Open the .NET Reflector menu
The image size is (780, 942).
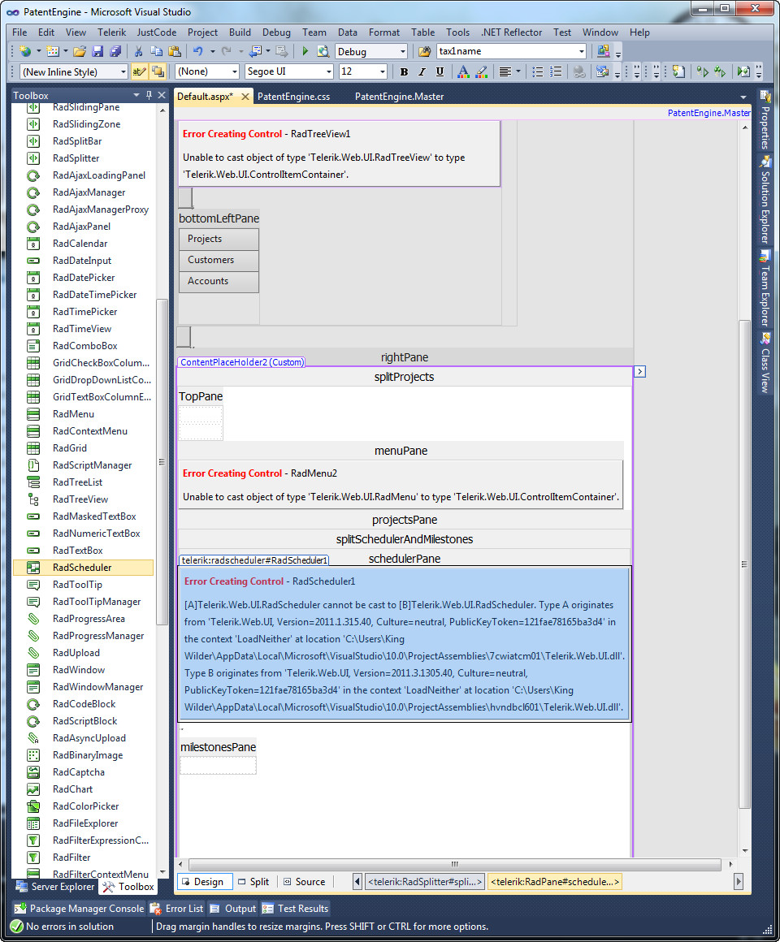511,32
